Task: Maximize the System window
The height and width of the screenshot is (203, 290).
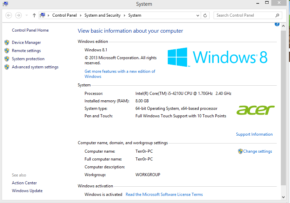Action: 267,3
